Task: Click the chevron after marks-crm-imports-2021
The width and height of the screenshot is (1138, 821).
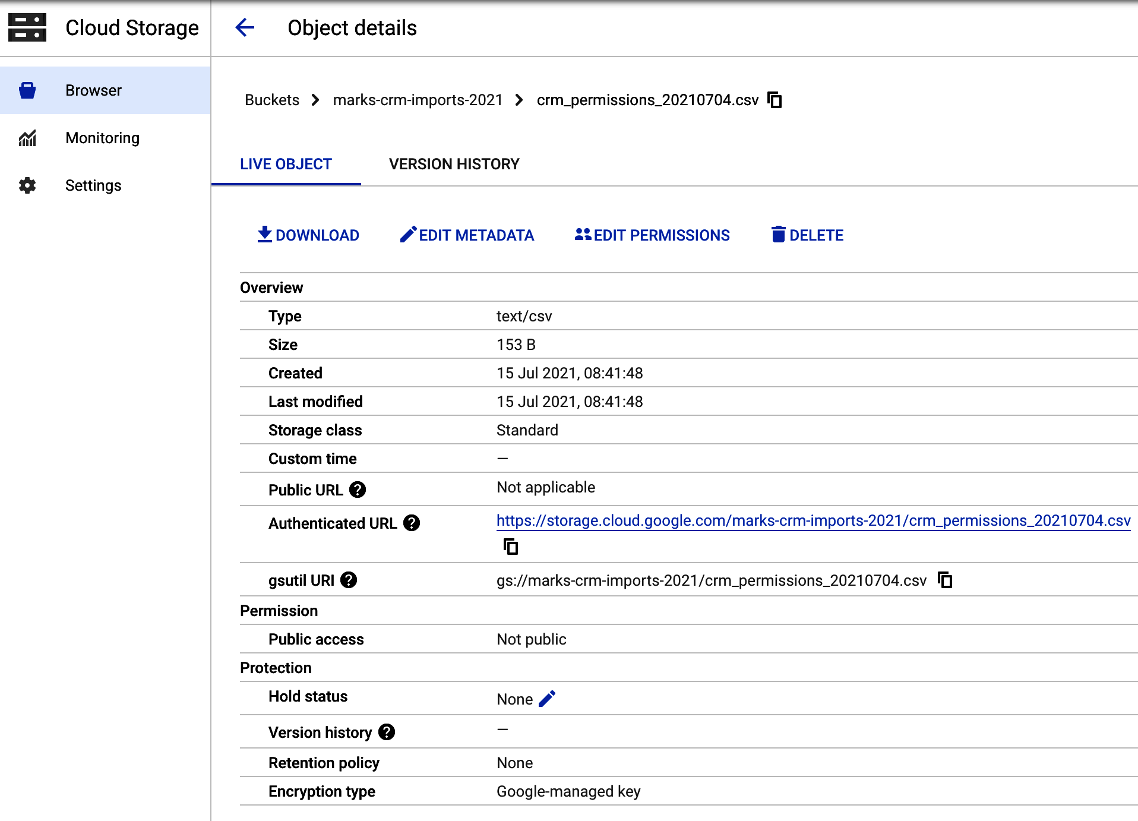Action: [519, 100]
